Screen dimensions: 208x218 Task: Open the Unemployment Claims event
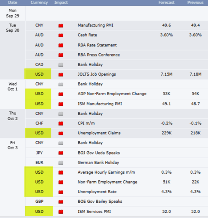pos(99,133)
